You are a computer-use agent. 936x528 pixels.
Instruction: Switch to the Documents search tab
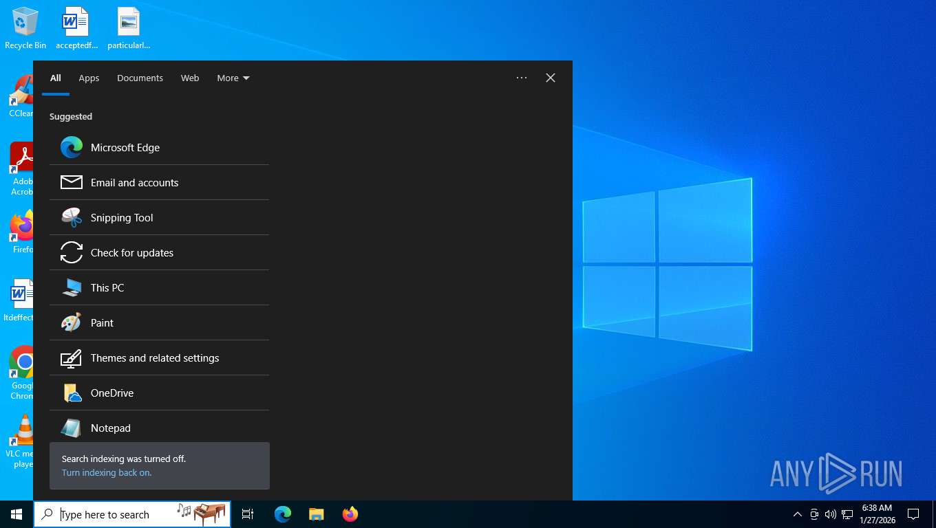point(140,78)
